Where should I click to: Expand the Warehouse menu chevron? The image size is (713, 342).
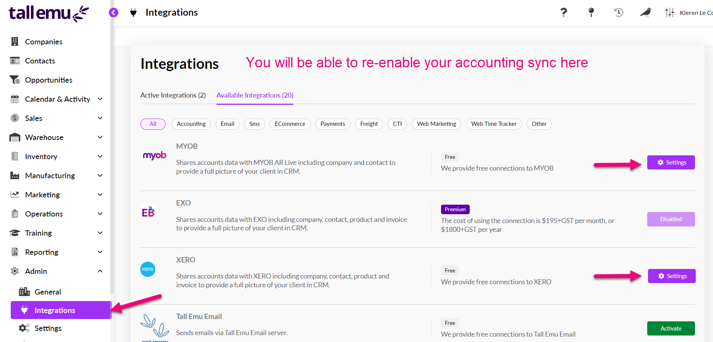(100, 137)
